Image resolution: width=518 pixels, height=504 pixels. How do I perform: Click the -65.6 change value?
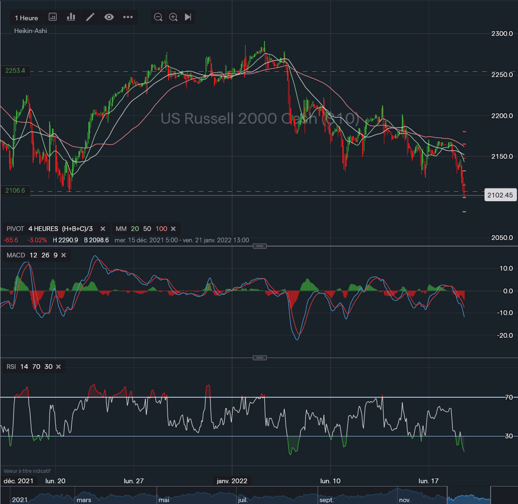click(10, 240)
